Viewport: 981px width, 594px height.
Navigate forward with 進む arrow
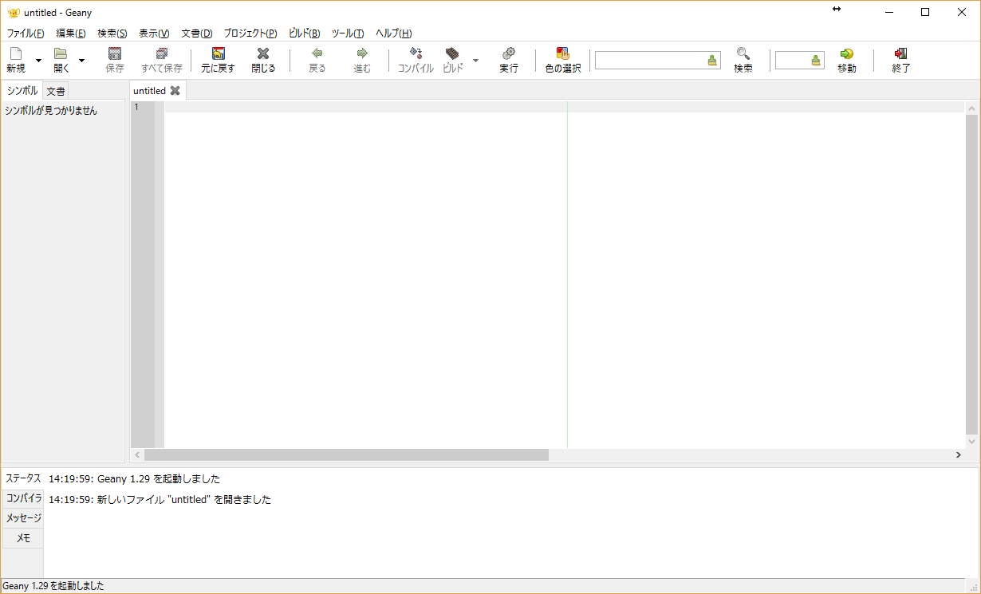click(x=362, y=54)
